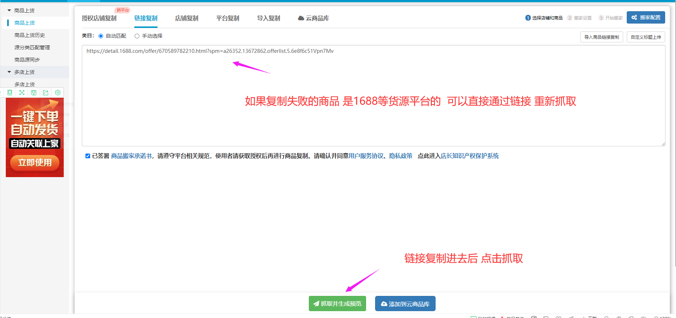Switch to the 店铺复制 tab
The width and height of the screenshot is (676, 318).
pyautogui.click(x=186, y=18)
